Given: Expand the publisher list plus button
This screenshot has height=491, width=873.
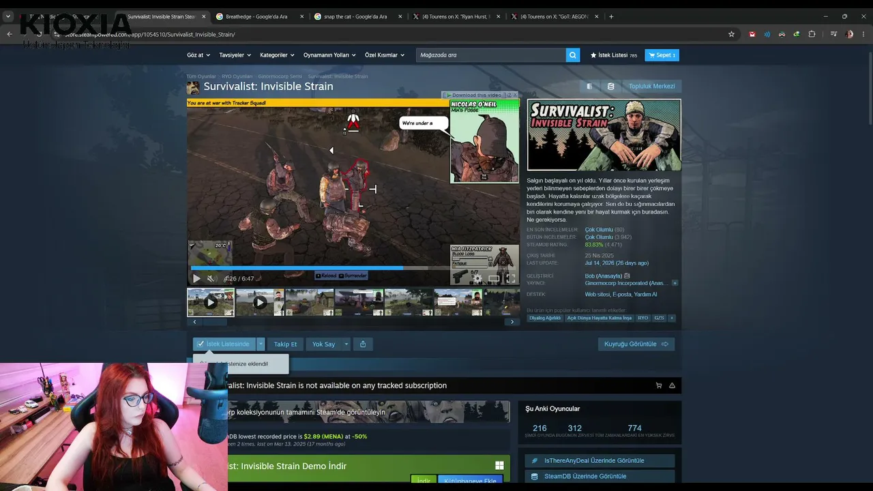Looking at the screenshot, I should 675,283.
